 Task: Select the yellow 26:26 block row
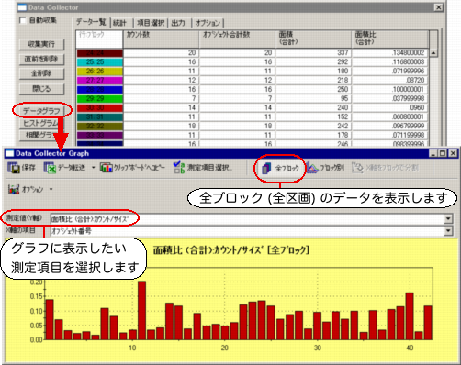[99, 71]
